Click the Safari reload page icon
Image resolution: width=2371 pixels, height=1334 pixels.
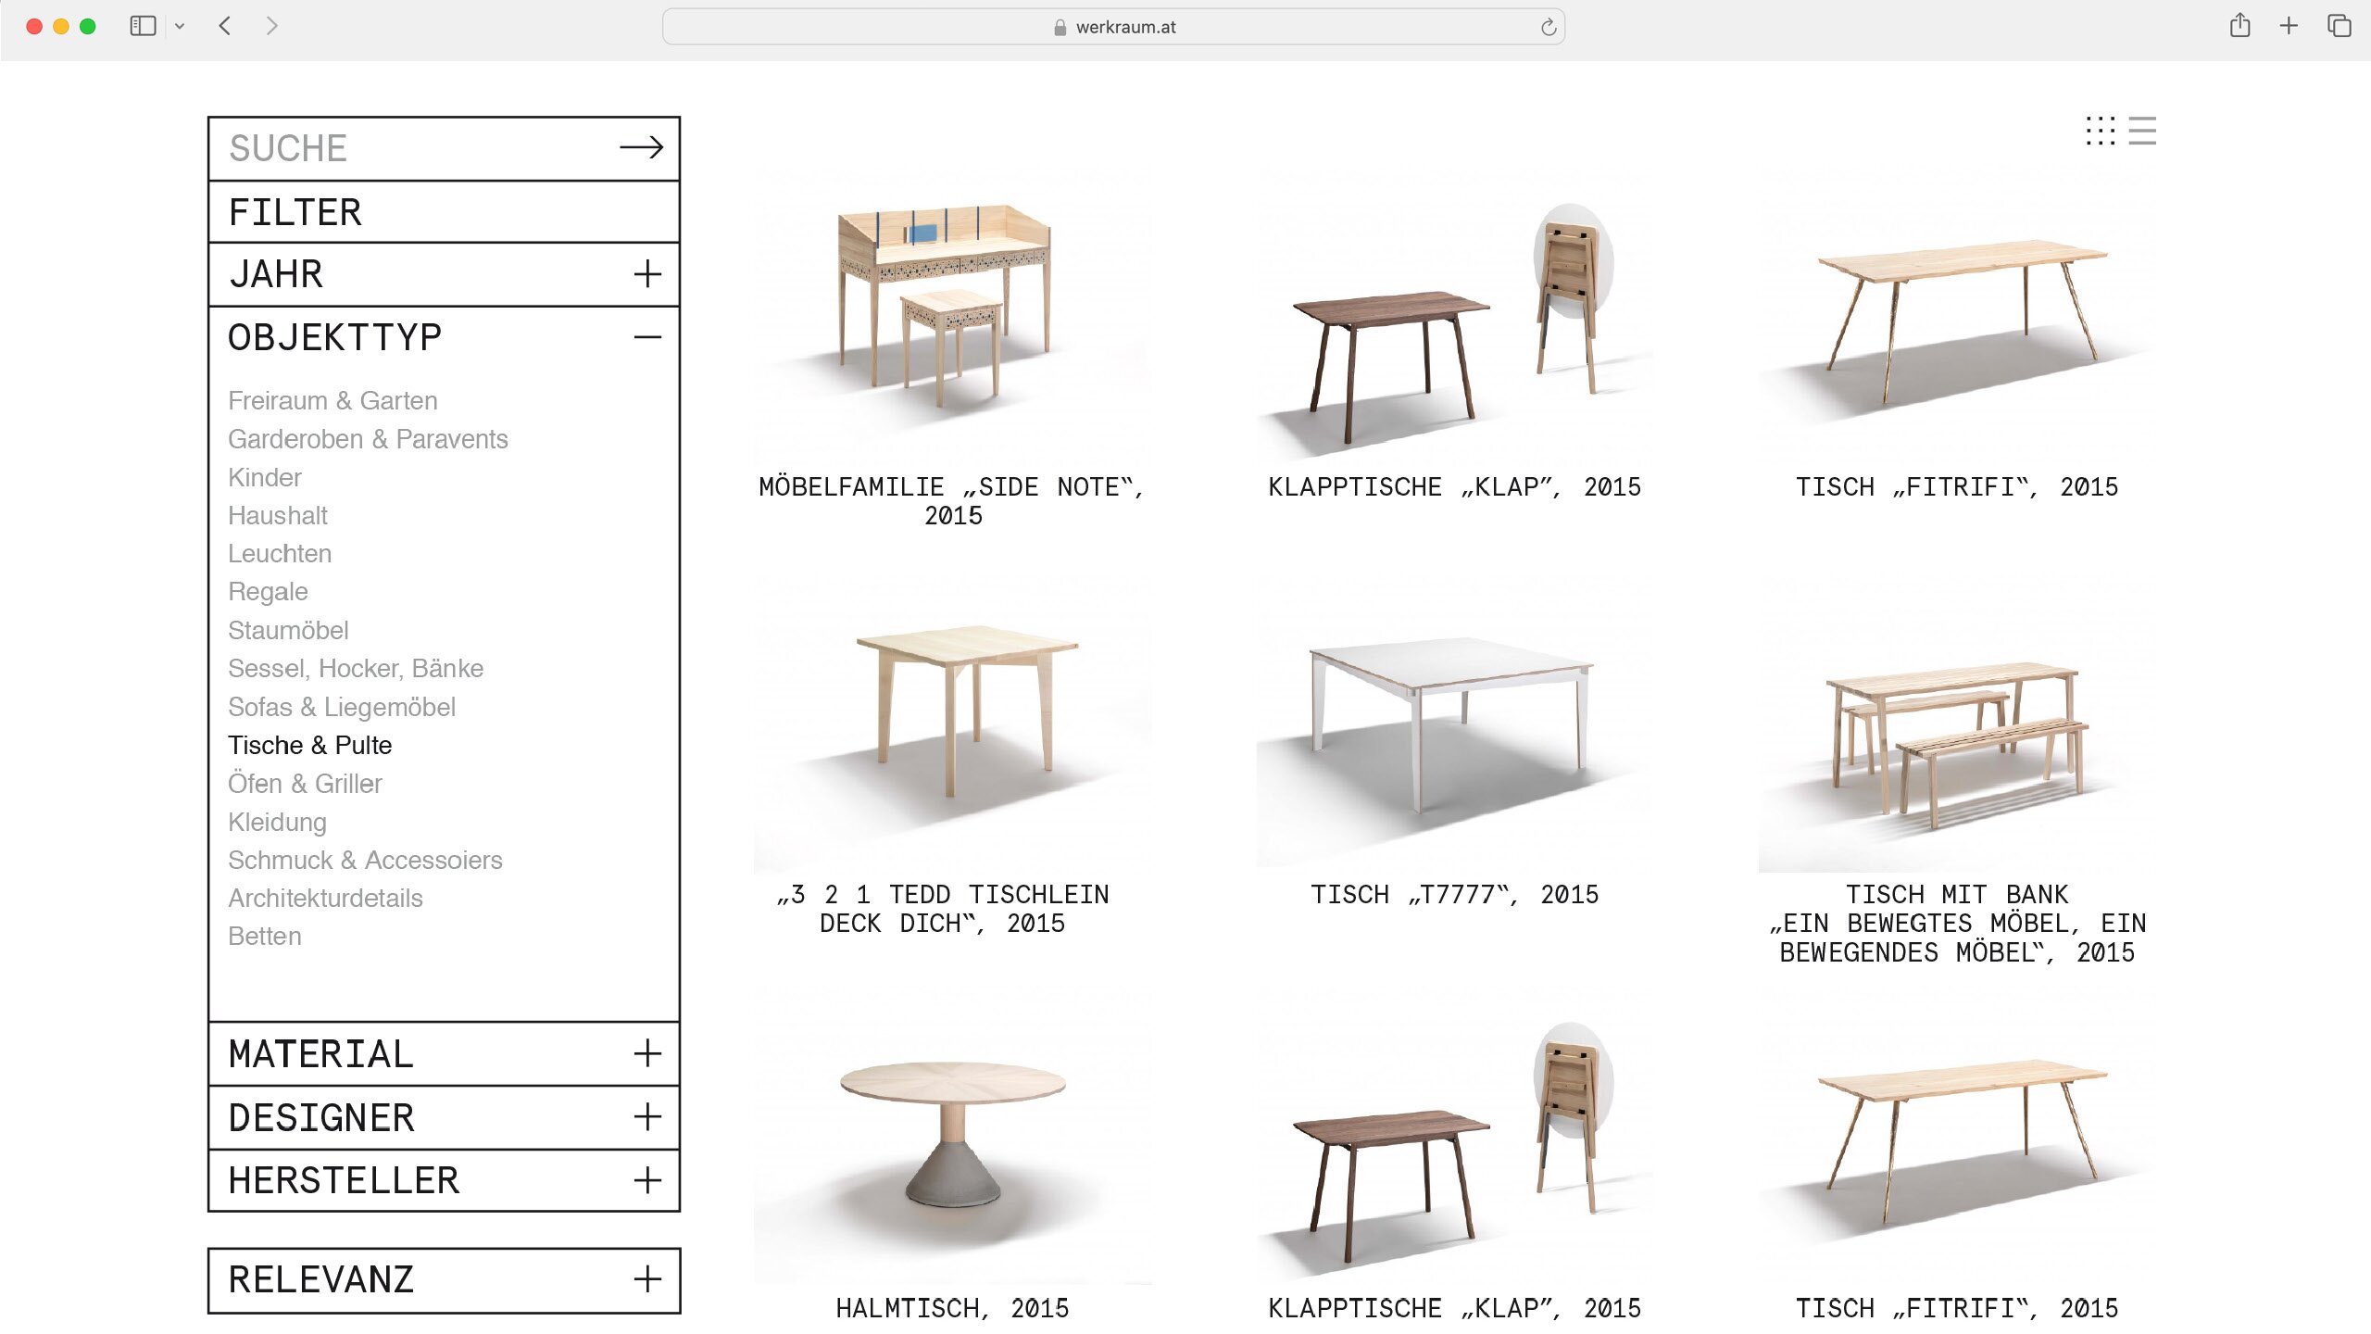[1548, 27]
